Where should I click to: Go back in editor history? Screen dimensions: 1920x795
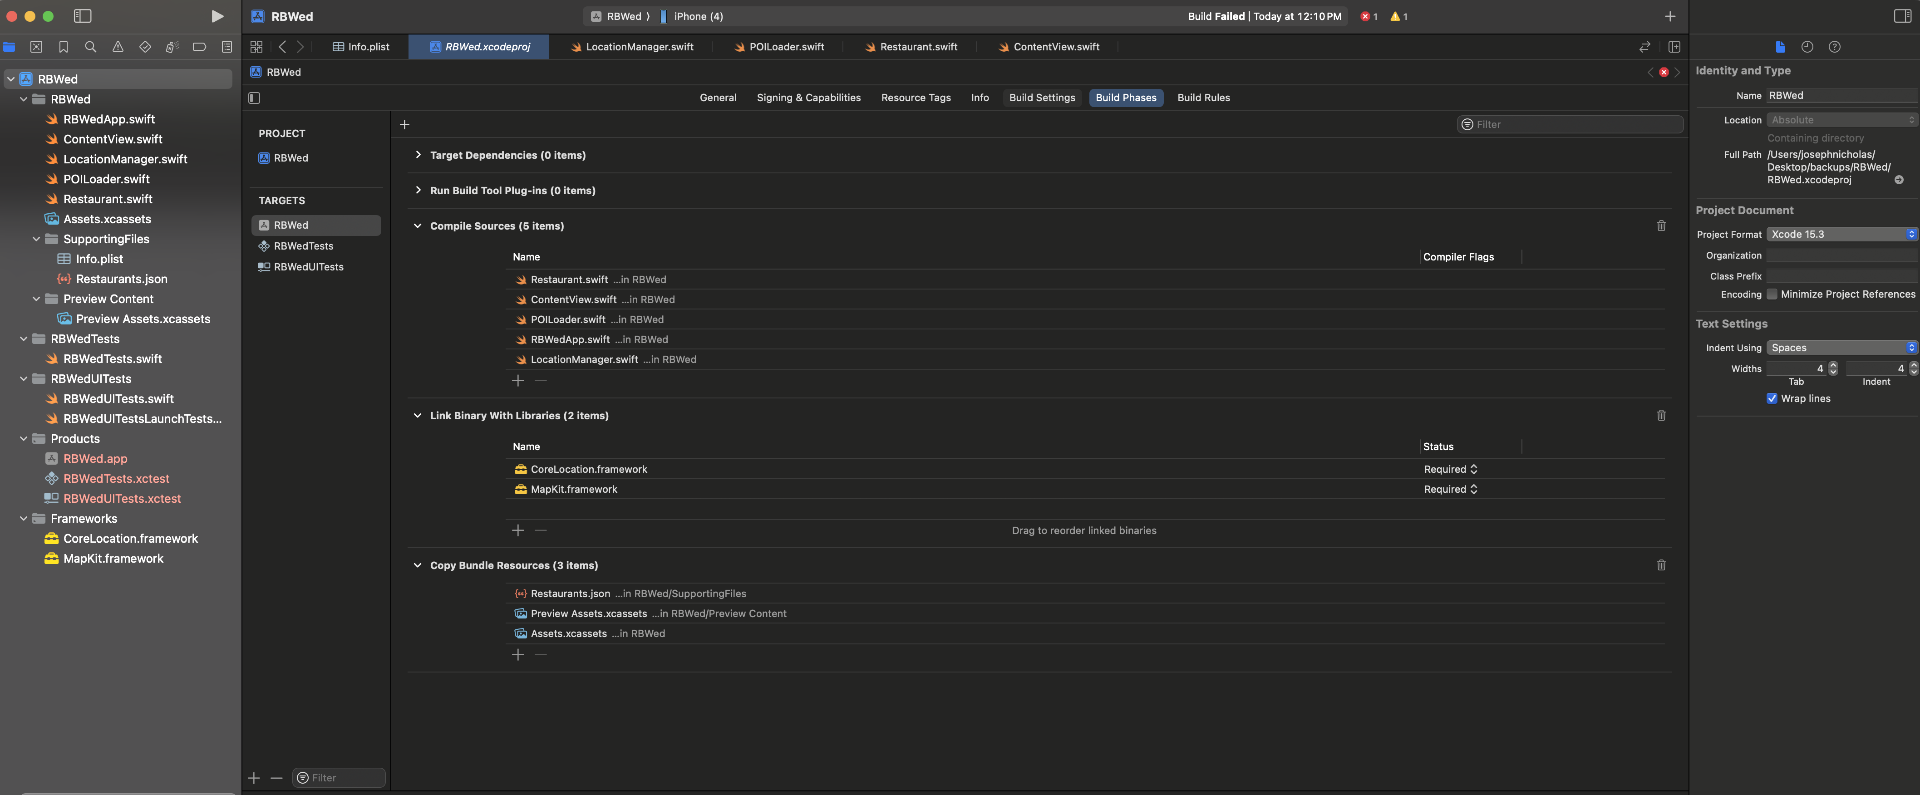pyautogui.click(x=282, y=47)
